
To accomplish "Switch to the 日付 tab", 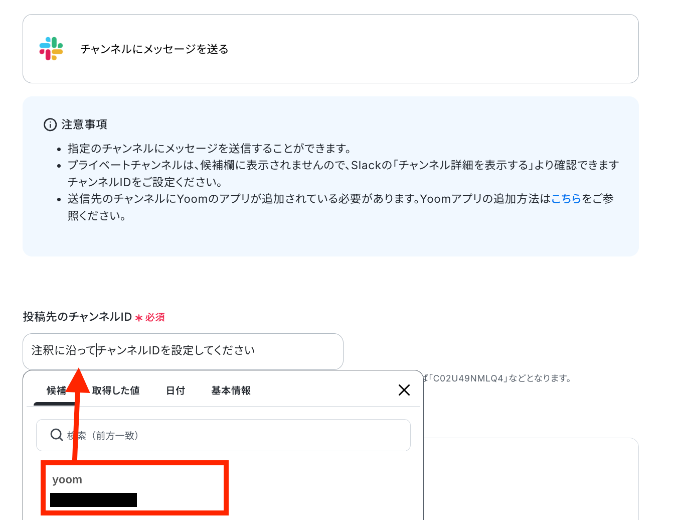I will pos(176,391).
